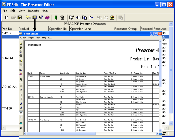
Task: Open the Help menu in Report Viewer
Action: pos(44,38)
